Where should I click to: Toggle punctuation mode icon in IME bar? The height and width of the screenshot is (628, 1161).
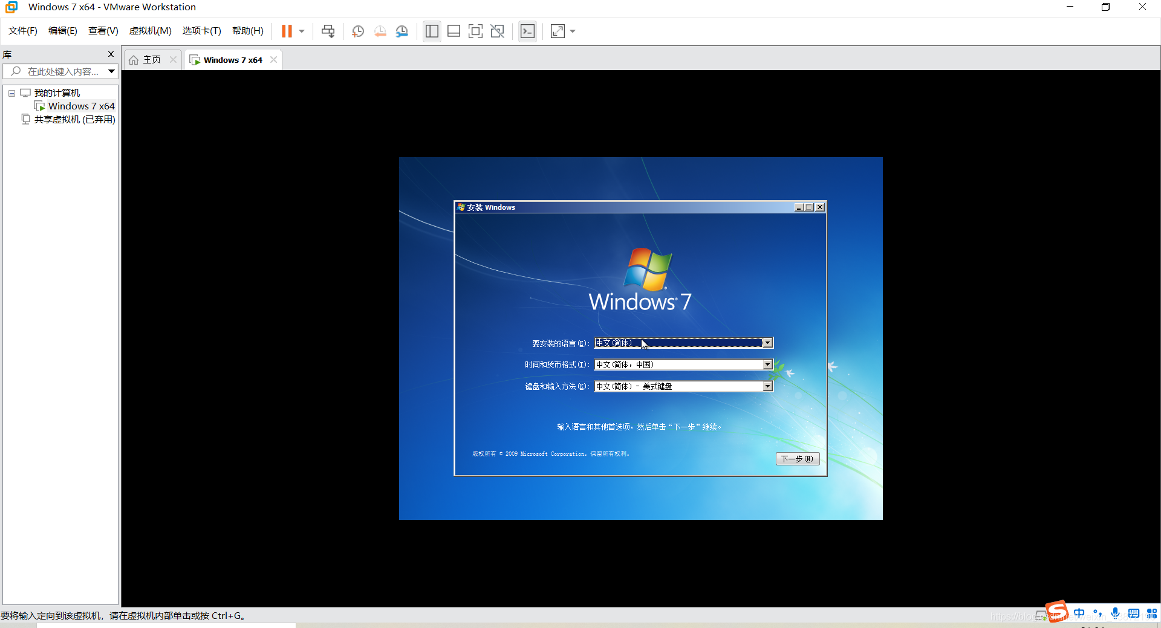click(1098, 613)
